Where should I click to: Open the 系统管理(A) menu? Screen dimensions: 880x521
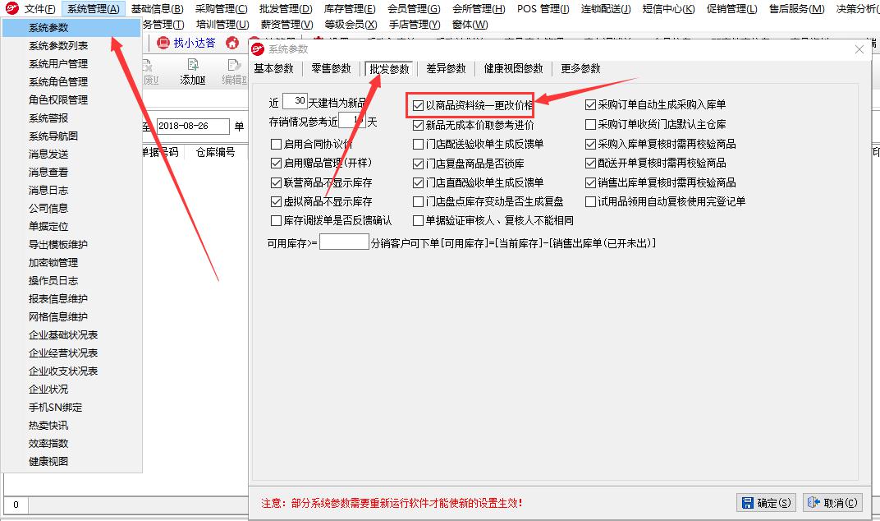[93, 9]
